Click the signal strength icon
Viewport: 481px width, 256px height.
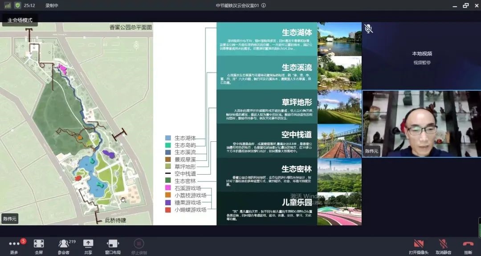tap(8, 5)
